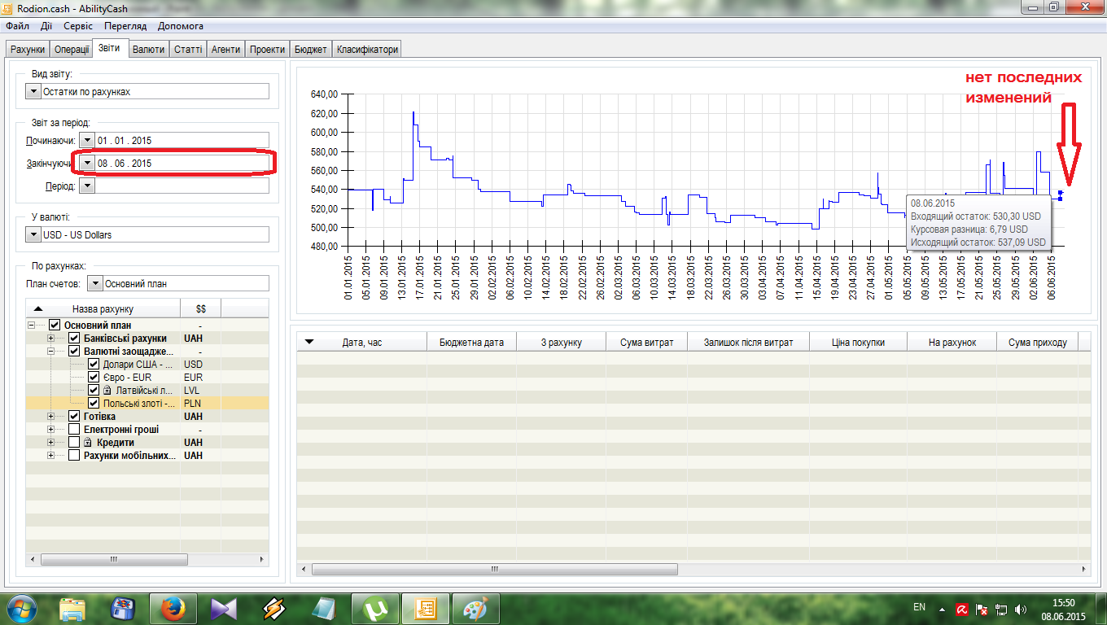The width and height of the screenshot is (1107, 625).
Task: Click the uTorrent taskbar icon
Action: (374, 608)
